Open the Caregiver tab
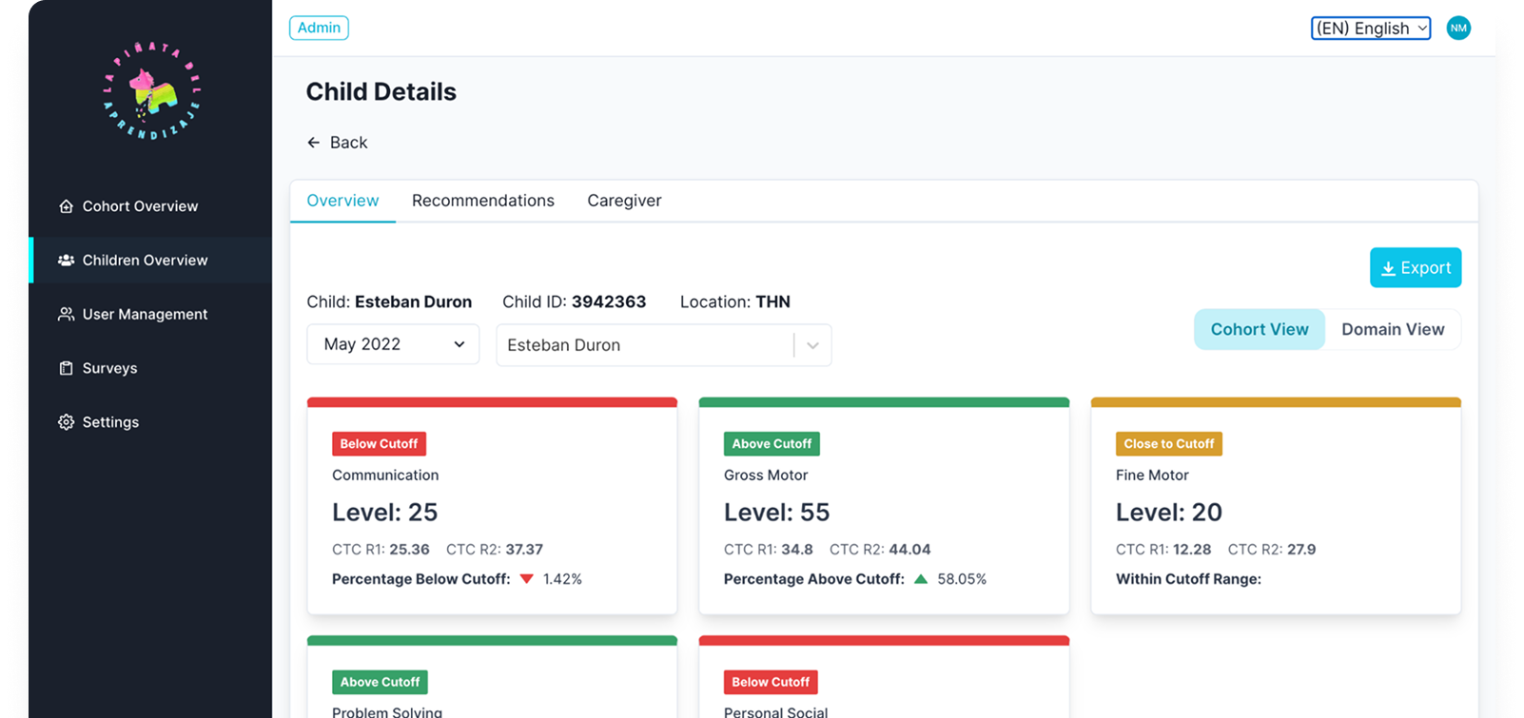 (624, 201)
